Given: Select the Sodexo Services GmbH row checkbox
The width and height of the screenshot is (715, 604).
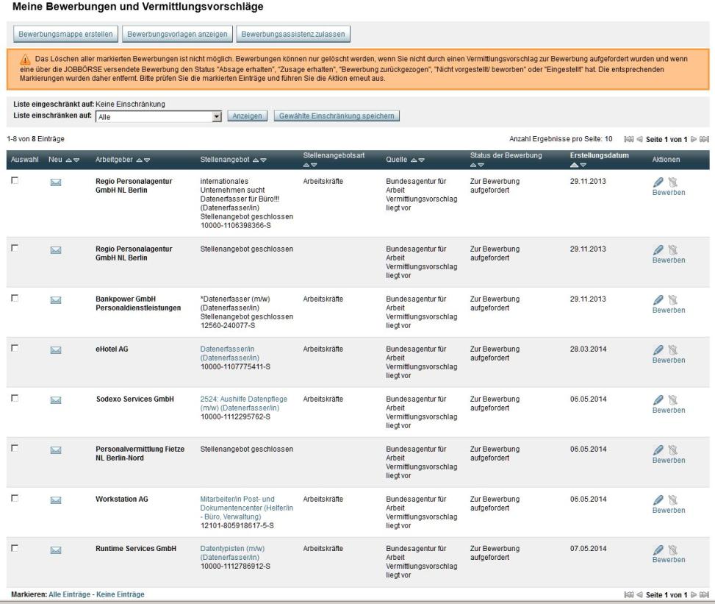Looking at the screenshot, I should 14,399.
